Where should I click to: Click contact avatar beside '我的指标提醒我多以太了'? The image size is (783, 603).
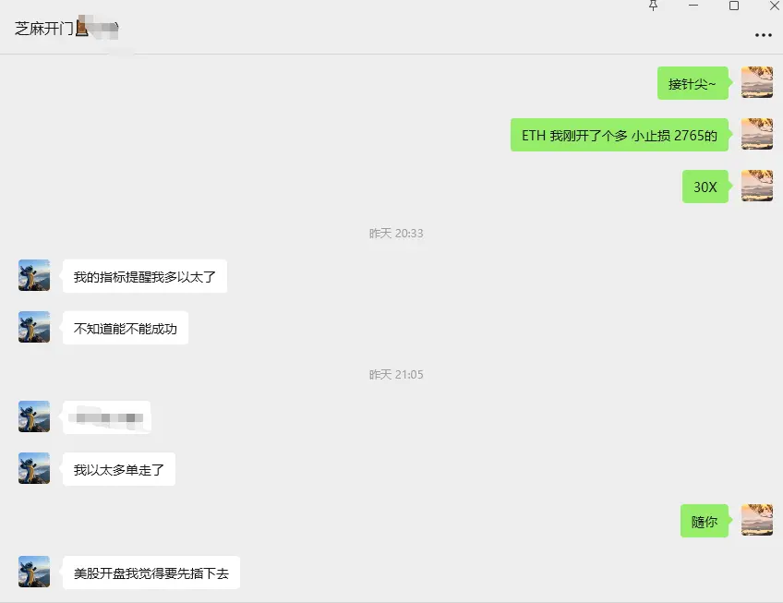pyautogui.click(x=34, y=275)
